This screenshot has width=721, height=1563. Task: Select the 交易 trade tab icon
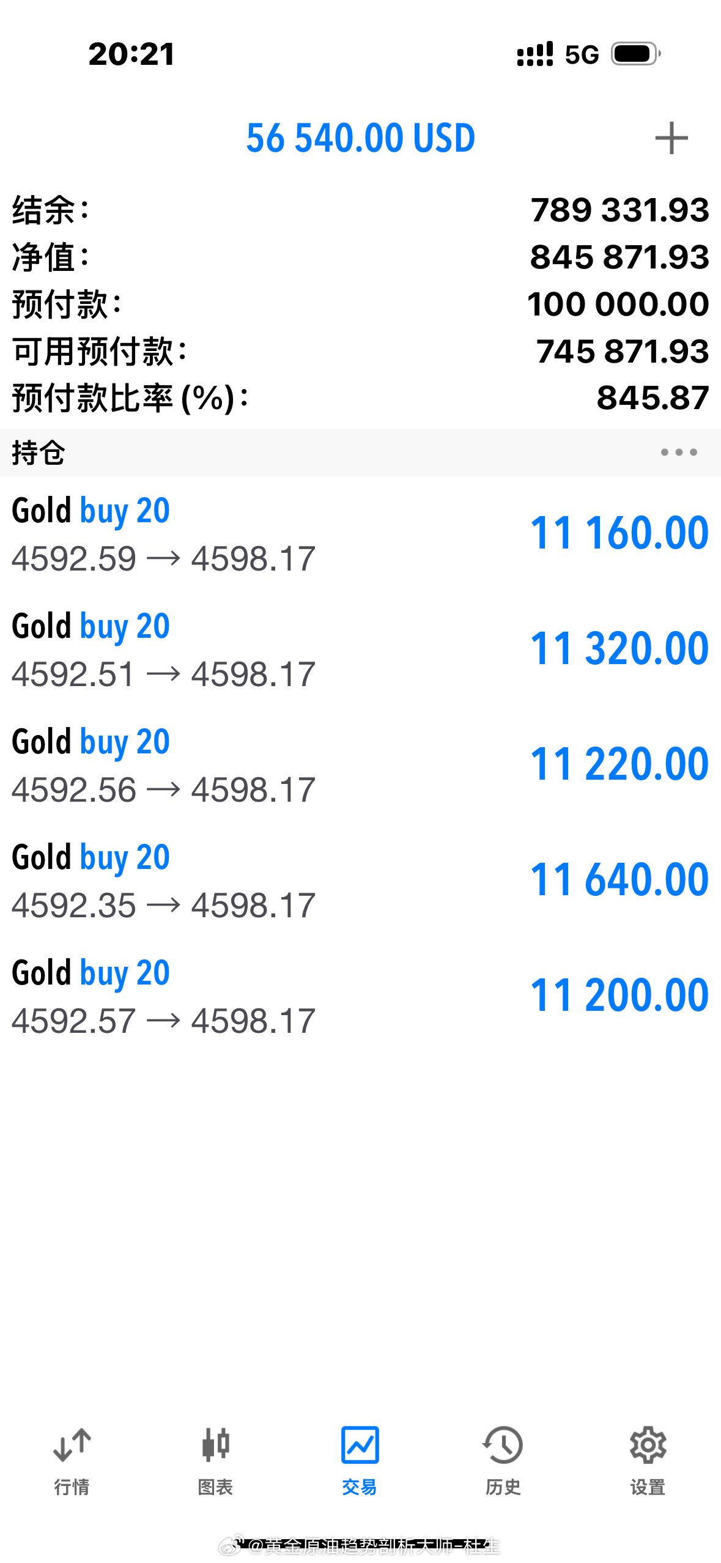click(x=360, y=1445)
